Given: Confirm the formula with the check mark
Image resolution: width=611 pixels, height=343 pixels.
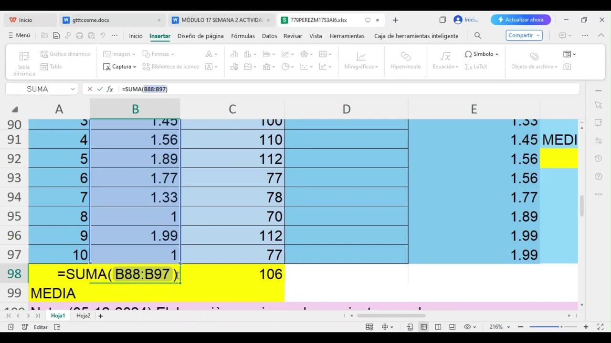Looking at the screenshot, I should [100, 89].
